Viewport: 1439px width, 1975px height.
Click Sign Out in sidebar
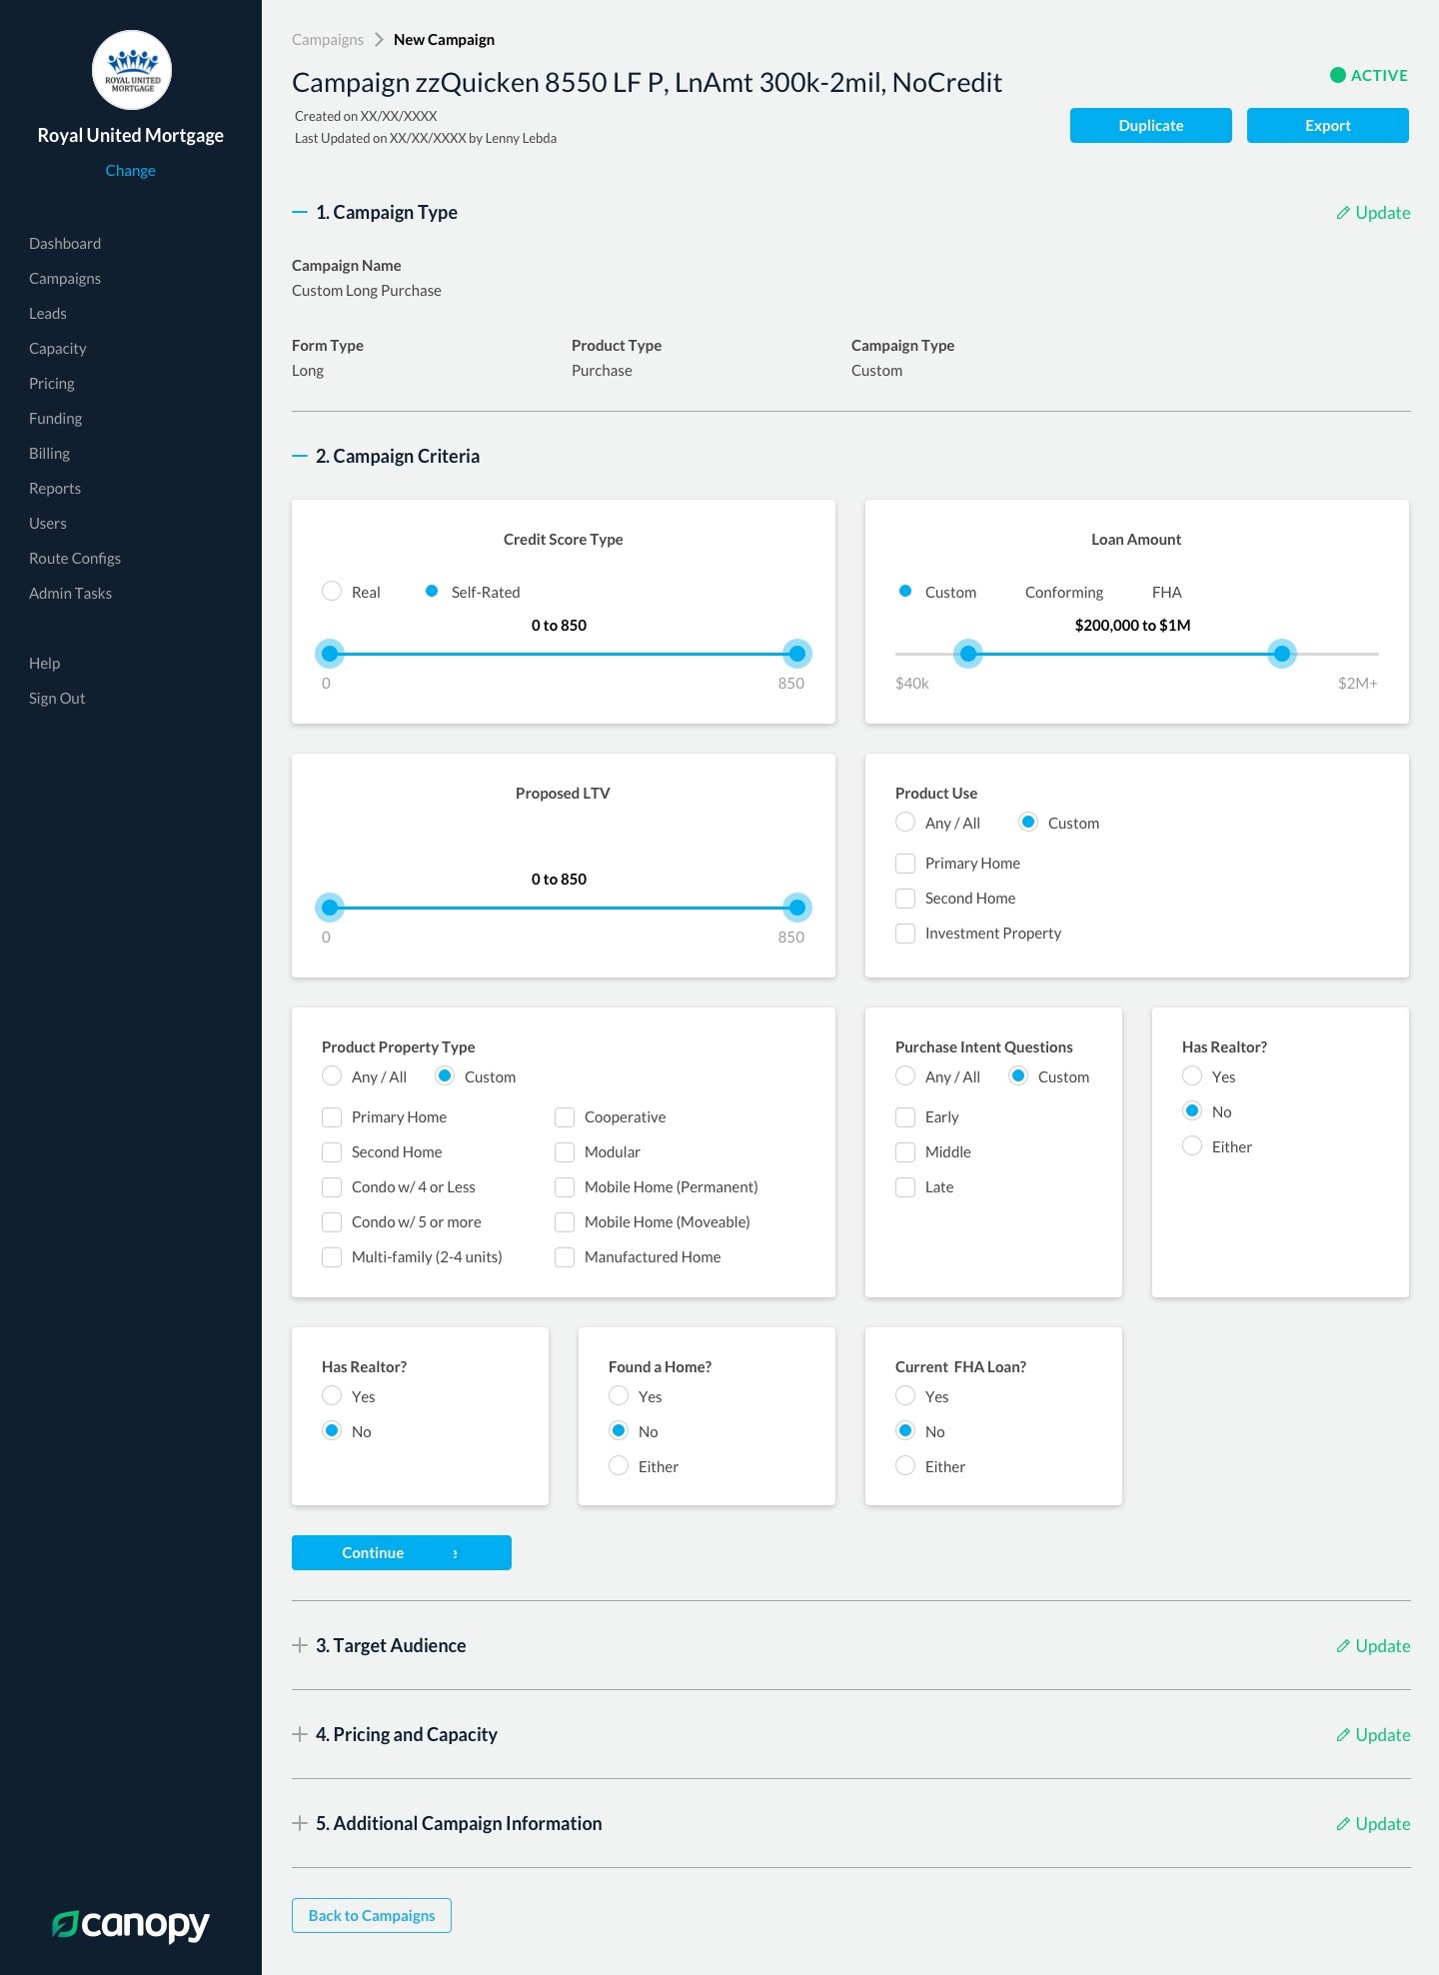click(57, 698)
